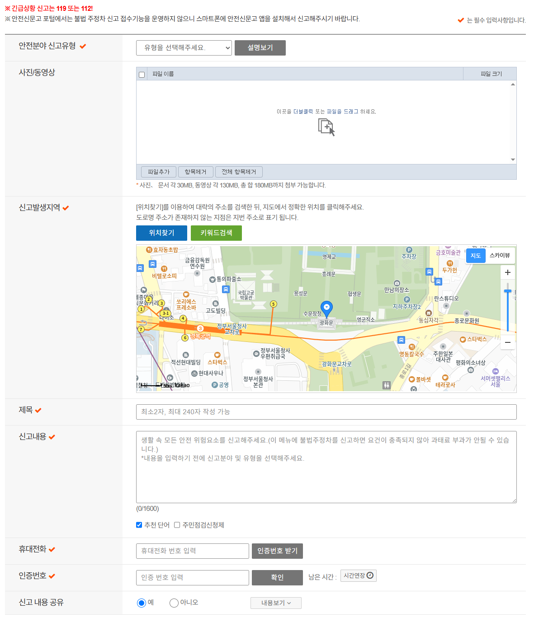Viewport: 534px width, 622px height.
Task: Click the coffee icon above 테라로사
Action: click(445, 378)
